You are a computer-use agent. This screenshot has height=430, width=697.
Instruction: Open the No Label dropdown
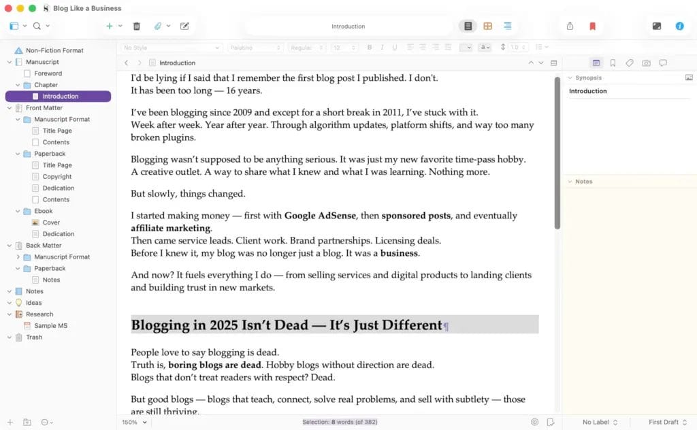tap(600, 422)
